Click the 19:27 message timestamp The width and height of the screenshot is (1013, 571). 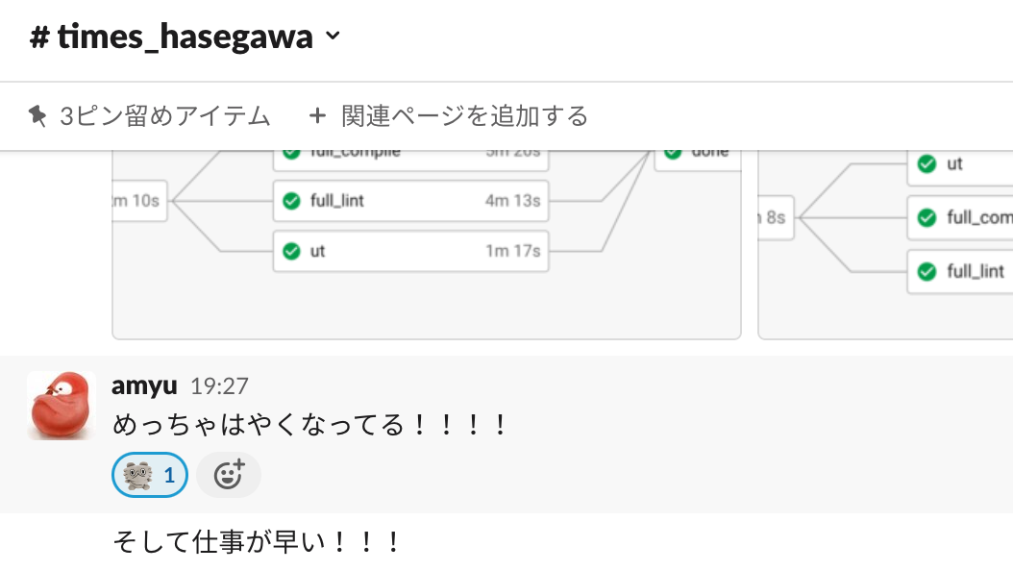tap(219, 386)
